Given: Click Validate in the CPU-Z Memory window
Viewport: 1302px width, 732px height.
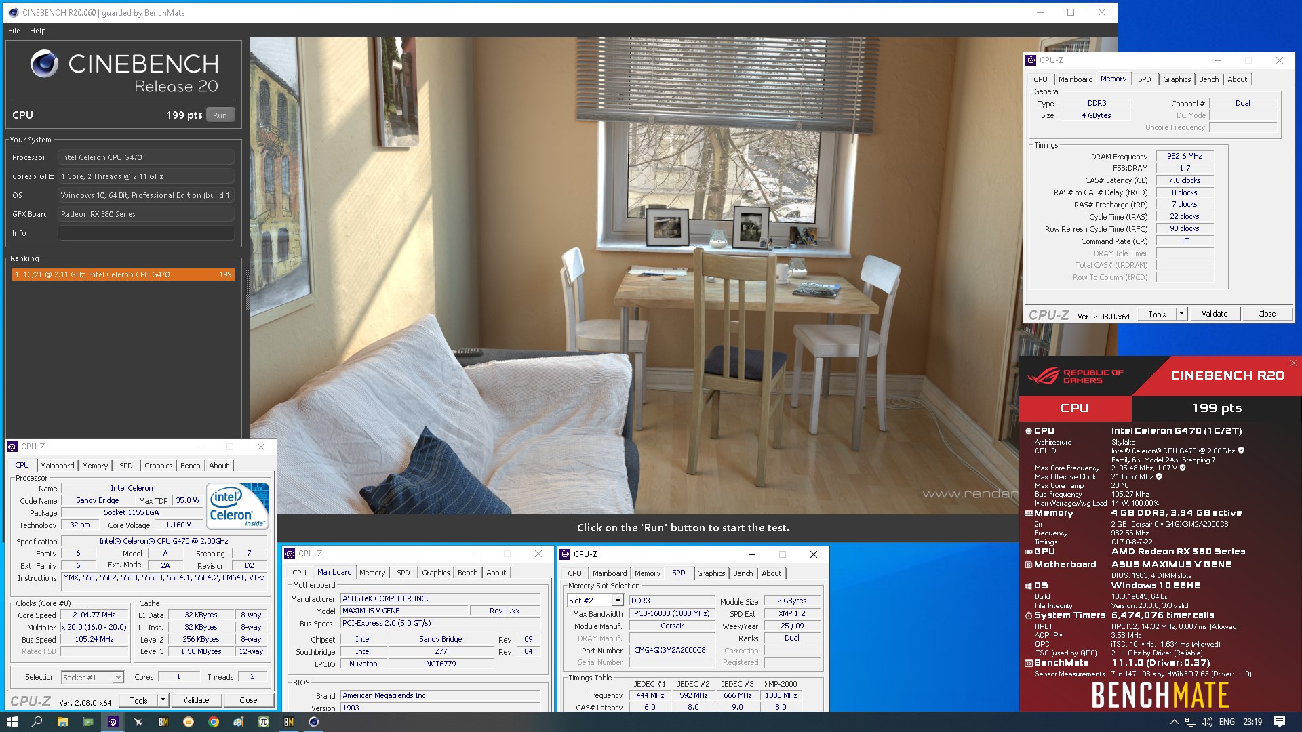Looking at the screenshot, I should pyautogui.click(x=1215, y=314).
